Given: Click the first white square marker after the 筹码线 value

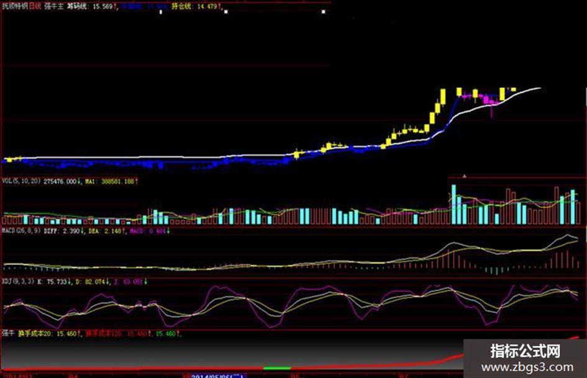Looking at the screenshot, I should tap(161, 12).
